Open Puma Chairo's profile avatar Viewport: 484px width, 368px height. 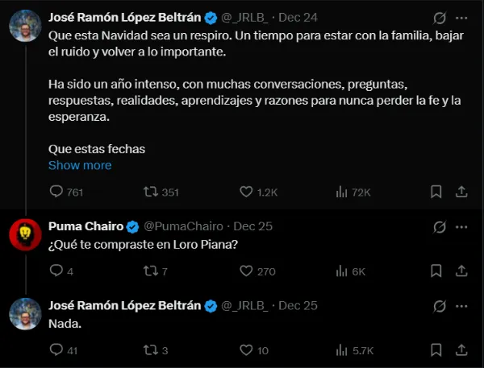point(25,234)
